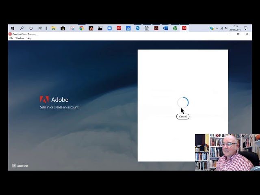Launch Google Chrome from the taskbar
This screenshot has height=195, width=260.
pos(81,28)
